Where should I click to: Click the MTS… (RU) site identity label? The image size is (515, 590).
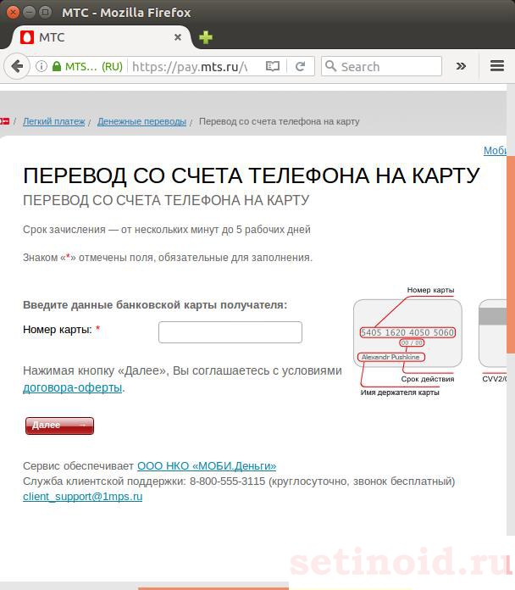(x=94, y=67)
